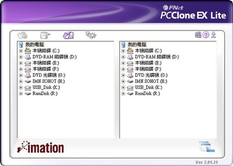Screen dimensions: 233x166
Task: Click the Ver 2.01.31 version text
Action: 207,162
